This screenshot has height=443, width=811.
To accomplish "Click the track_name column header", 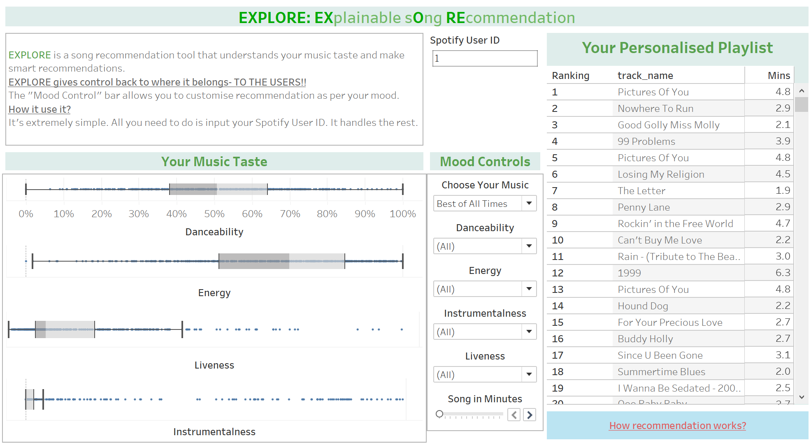I will (x=645, y=76).
